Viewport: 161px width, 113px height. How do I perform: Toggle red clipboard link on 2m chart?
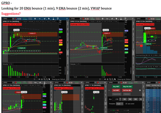(x=83, y=19)
